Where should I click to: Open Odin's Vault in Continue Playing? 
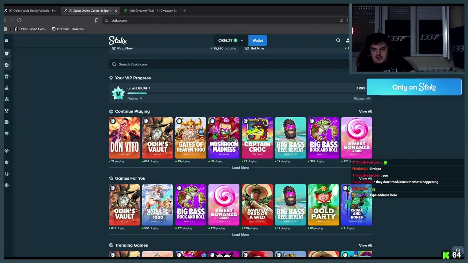(x=158, y=138)
